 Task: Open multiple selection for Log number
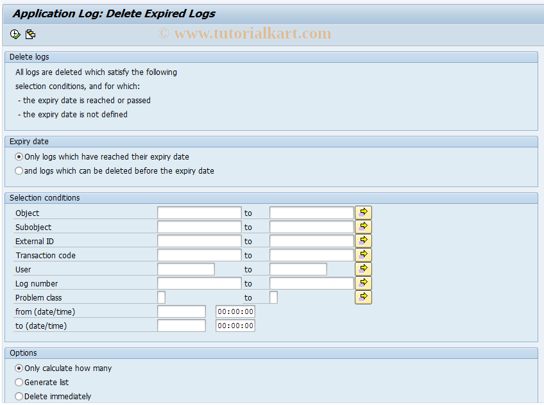click(x=363, y=283)
